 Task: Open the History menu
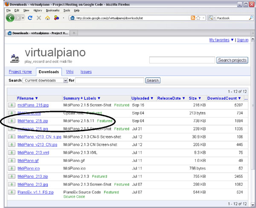click(38, 10)
